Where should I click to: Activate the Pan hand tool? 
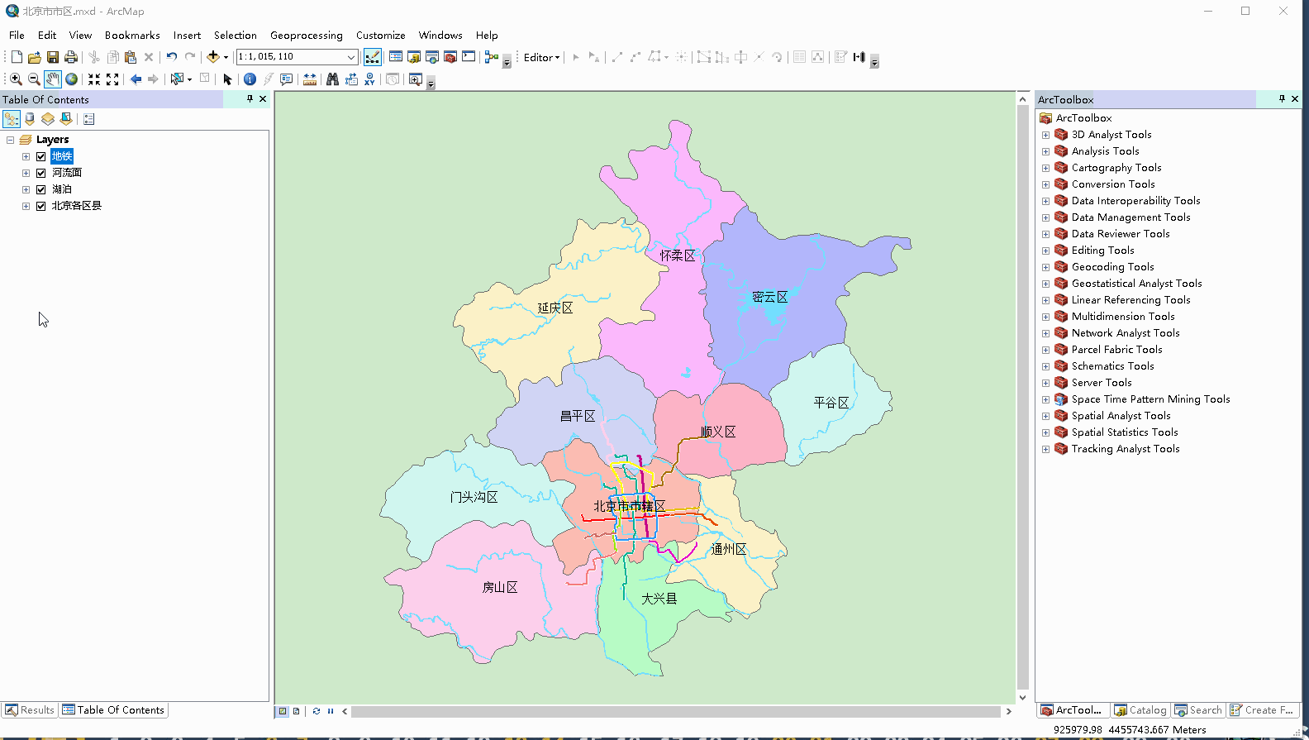(x=53, y=79)
